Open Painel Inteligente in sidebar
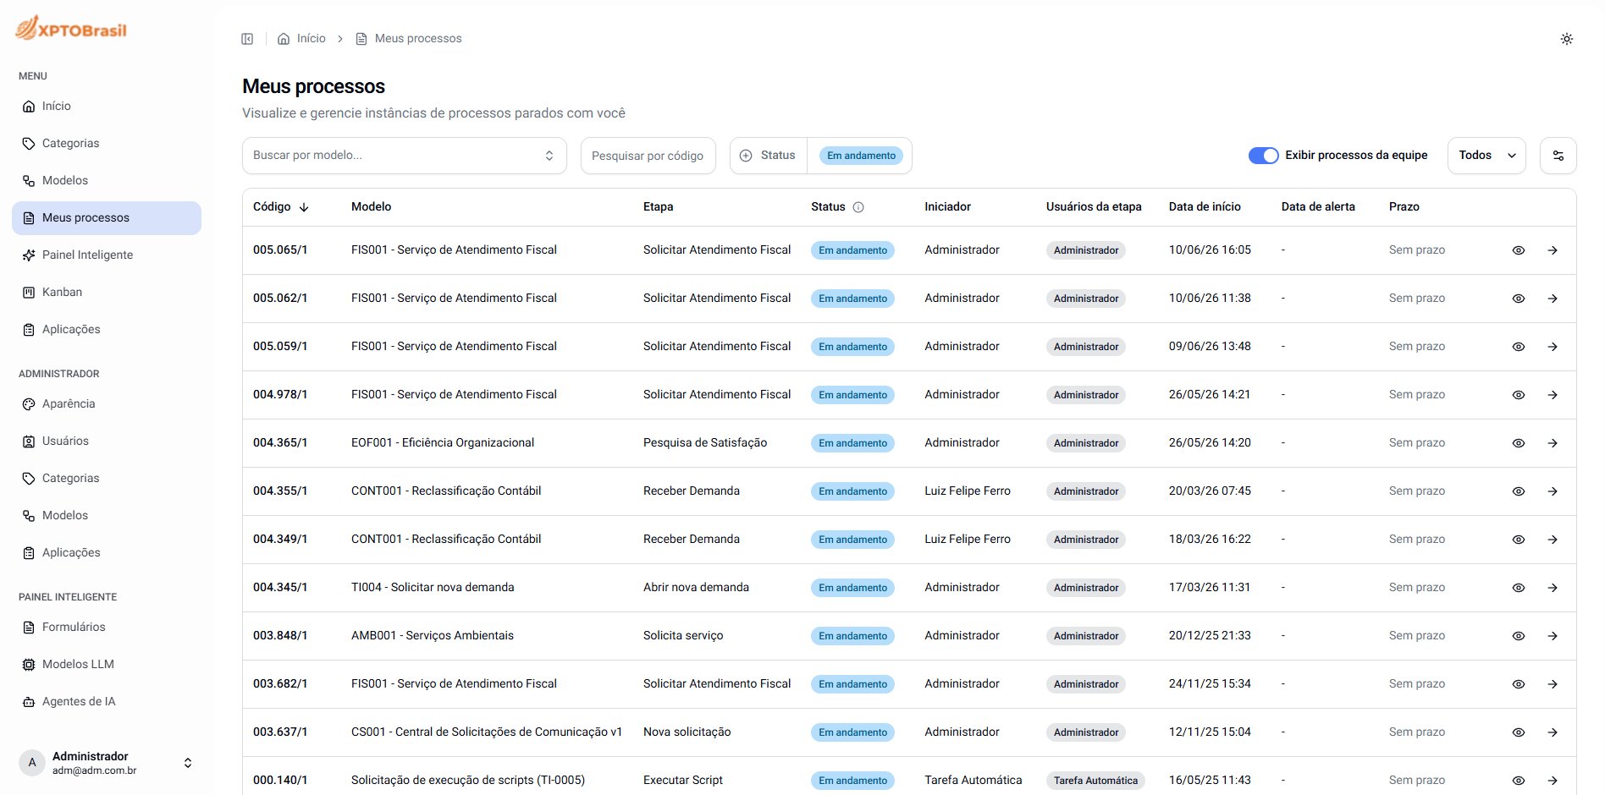 (x=107, y=255)
